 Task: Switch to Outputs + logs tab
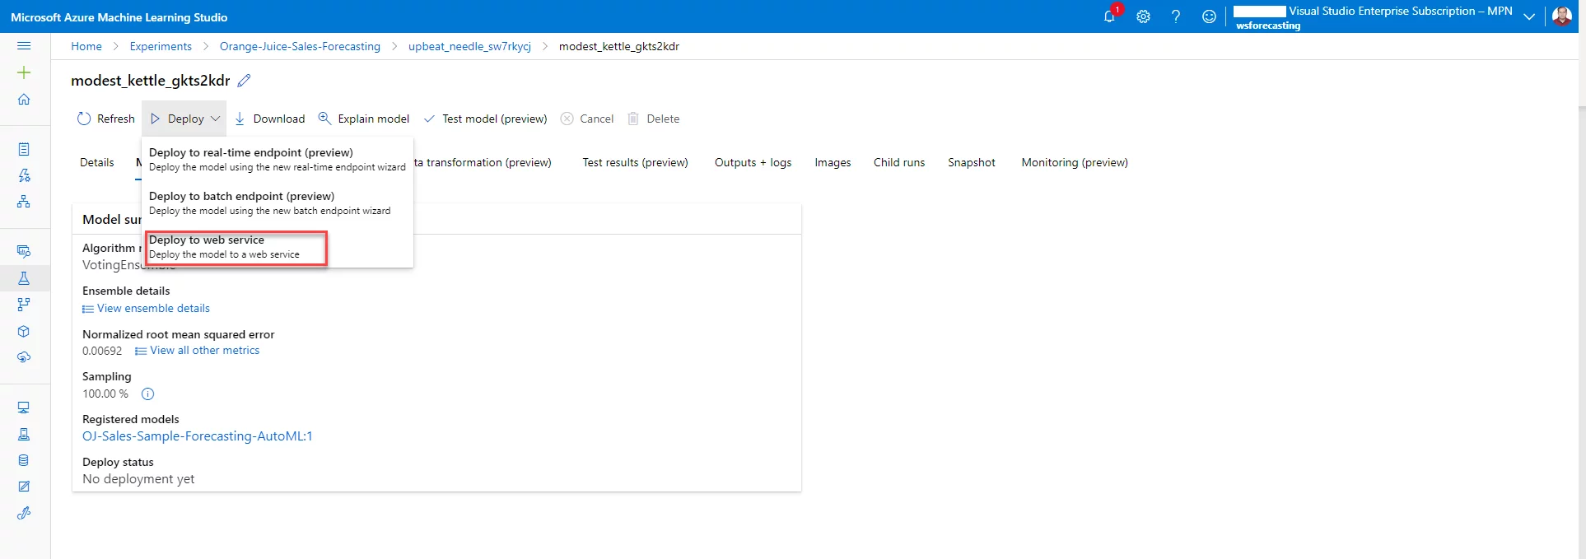pyautogui.click(x=753, y=162)
